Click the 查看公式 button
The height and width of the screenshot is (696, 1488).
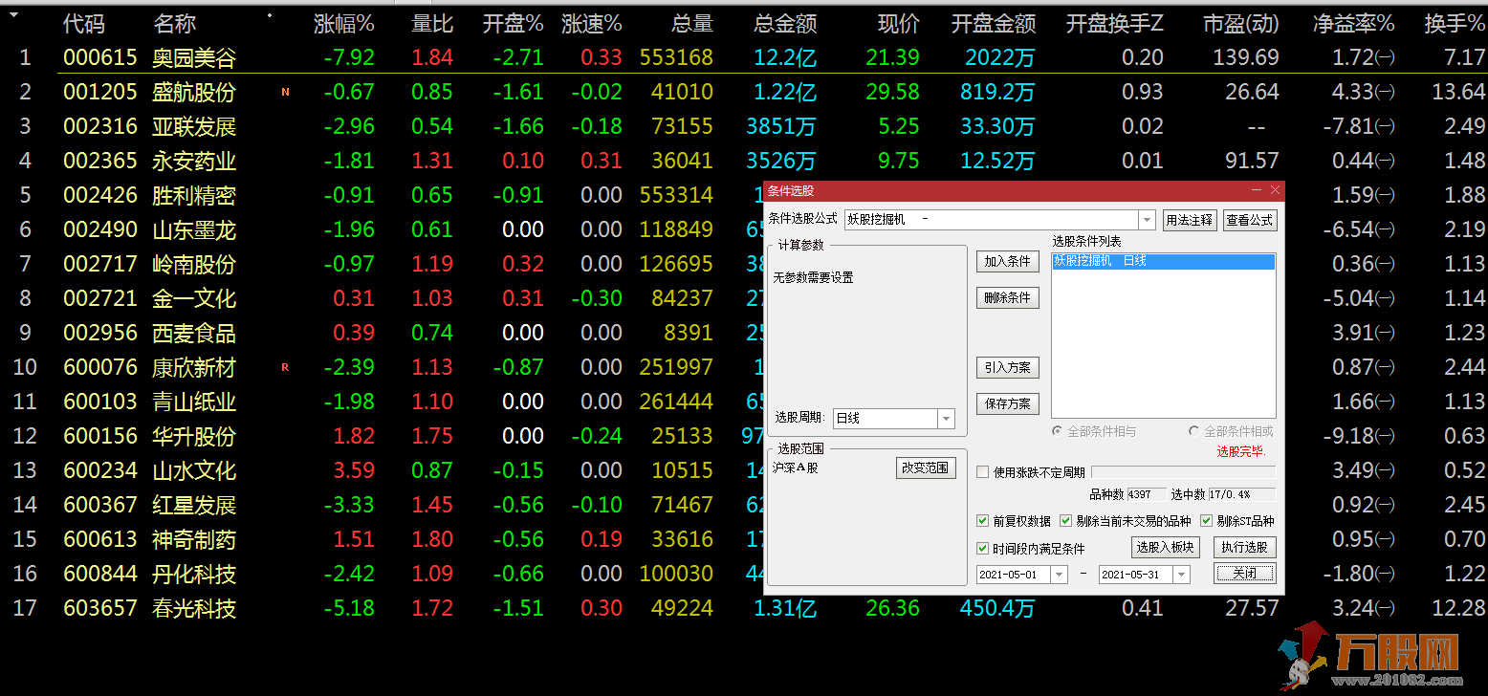click(x=1250, y=220)
